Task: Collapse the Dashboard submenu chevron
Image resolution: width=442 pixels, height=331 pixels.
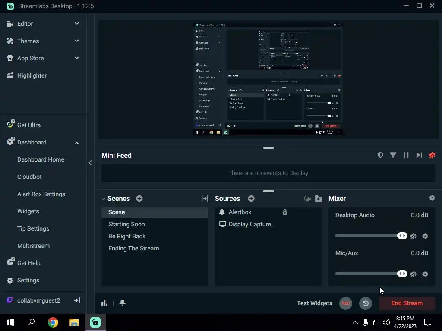Action: (x=77, y=143)
